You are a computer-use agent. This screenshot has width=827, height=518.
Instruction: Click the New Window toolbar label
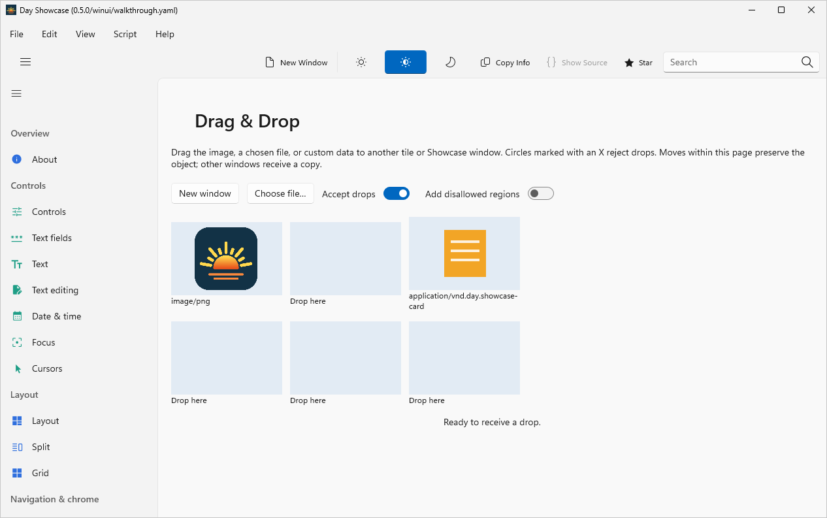(304, 63)
